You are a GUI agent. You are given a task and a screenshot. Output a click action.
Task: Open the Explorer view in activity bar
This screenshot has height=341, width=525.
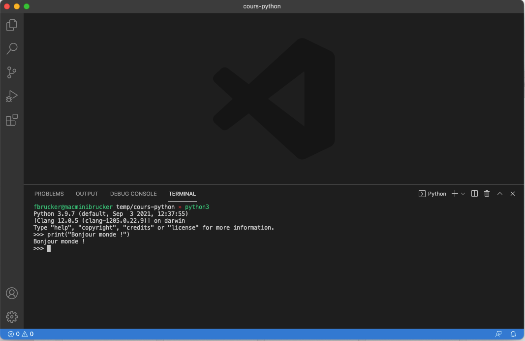tap(12, 25)
